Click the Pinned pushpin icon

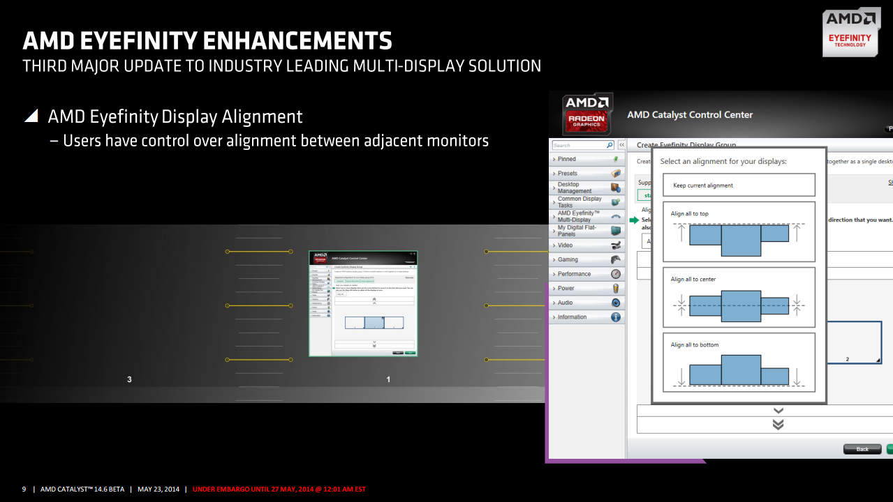617,158
